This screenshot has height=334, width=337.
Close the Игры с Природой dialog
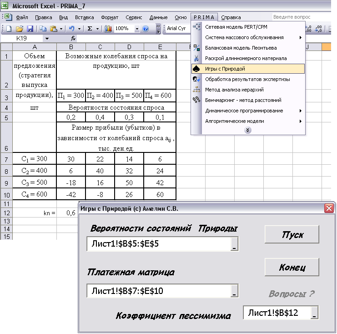pos(329,208)
